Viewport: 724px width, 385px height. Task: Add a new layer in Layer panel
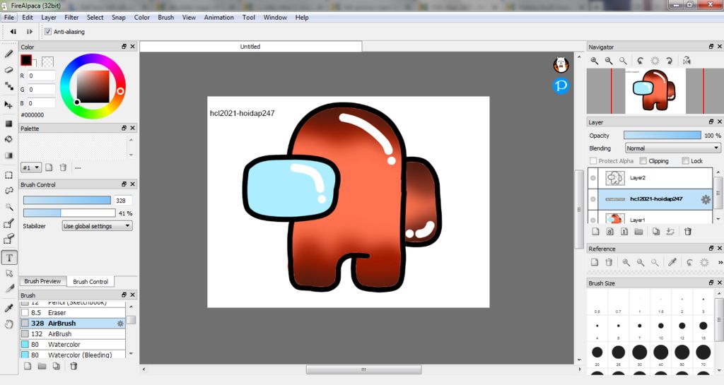point(595,232)
